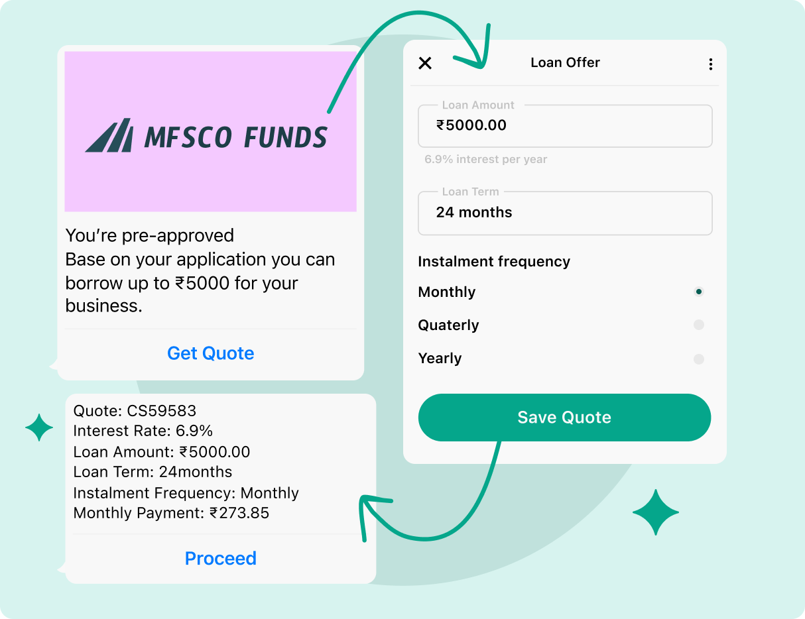Click the Get Quote link
Viewport: 805px width, 619px height.
click(x=211, y=353)
